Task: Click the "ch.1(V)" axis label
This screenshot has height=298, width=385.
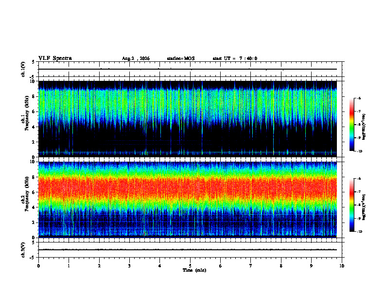Action: pos(23,69)
